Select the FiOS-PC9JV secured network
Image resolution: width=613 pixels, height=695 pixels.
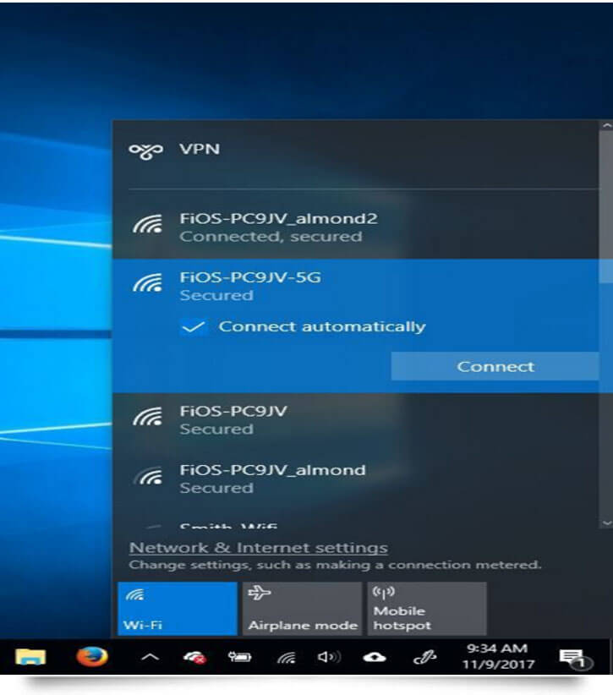click(x=355, y=419)
